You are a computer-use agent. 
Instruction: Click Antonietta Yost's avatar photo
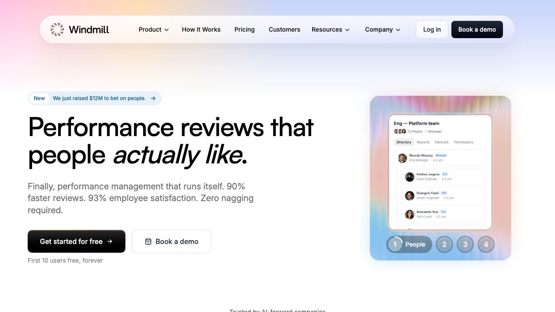point(410,214)
